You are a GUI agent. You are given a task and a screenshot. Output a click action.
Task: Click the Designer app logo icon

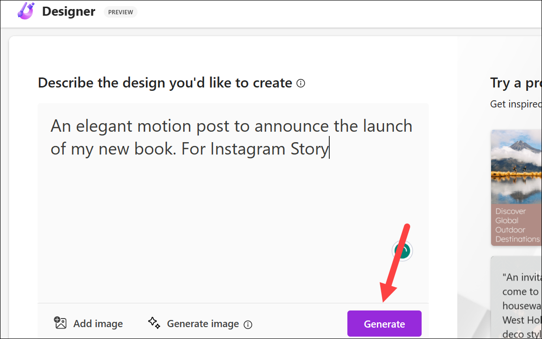tap(26, 11)
